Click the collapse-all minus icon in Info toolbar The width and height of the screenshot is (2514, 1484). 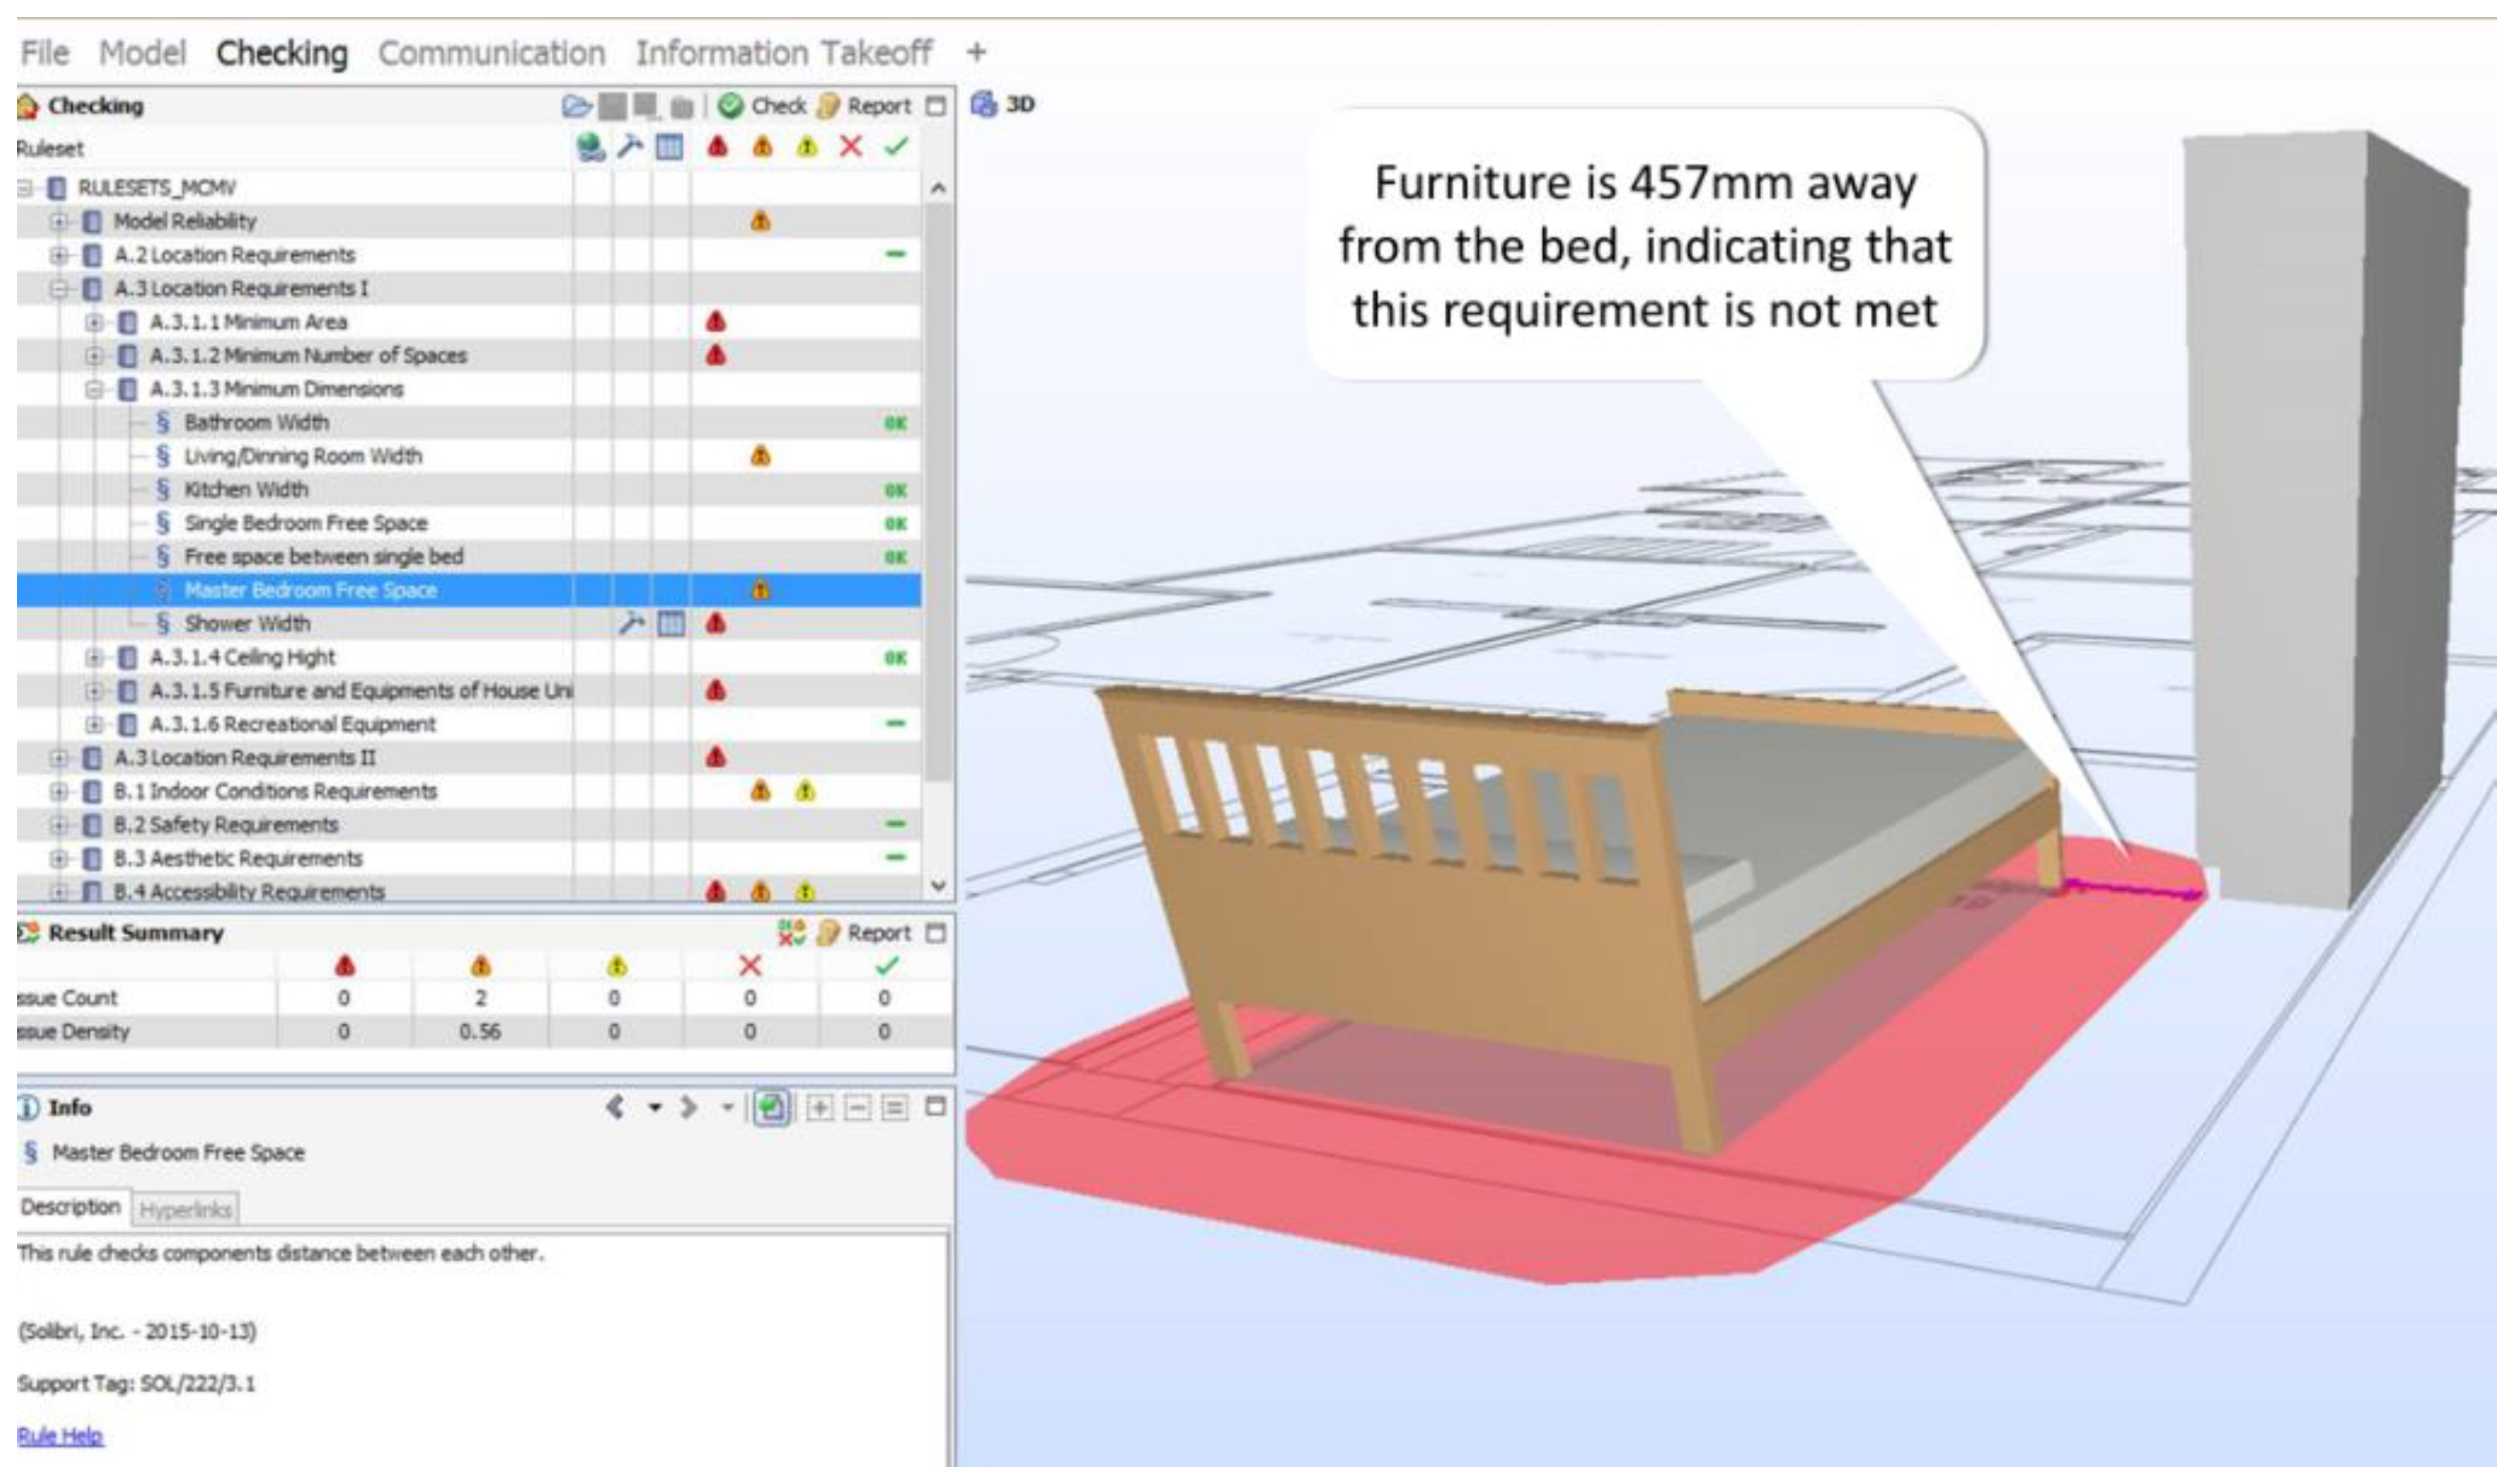tap(857, 1108)
